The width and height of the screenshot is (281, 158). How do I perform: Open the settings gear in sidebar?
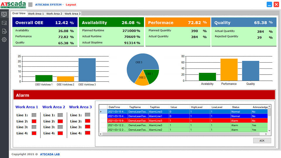click(4, 40)
